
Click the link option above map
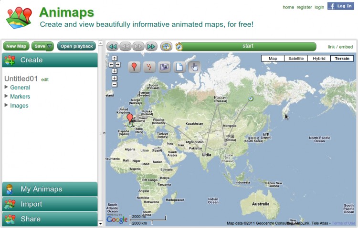[331, 47]
